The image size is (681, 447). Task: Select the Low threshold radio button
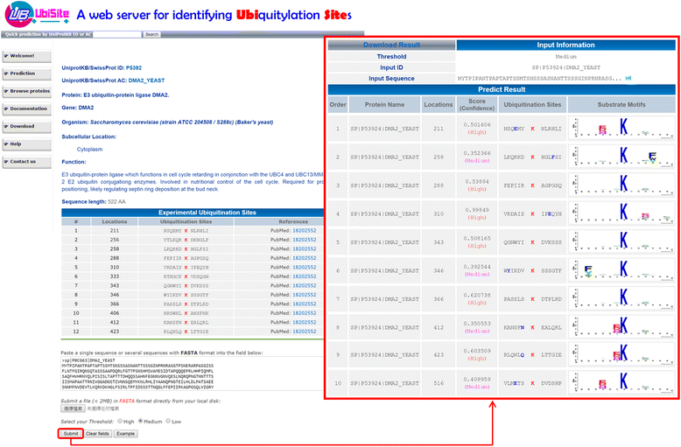pyautogui.click(x=168, y=421)
